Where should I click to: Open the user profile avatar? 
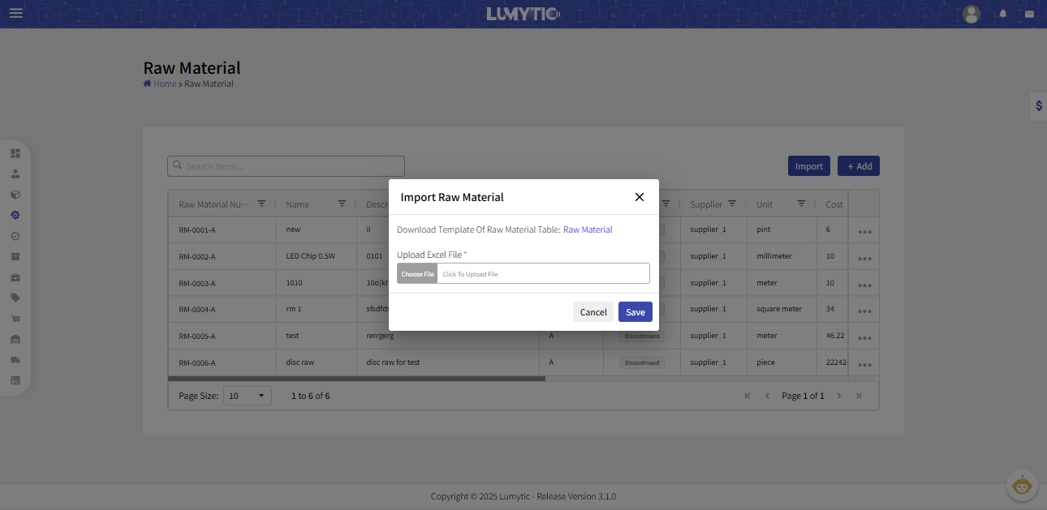tap(971, 14)
